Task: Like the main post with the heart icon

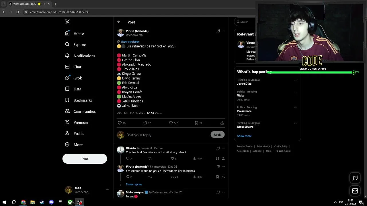Action: tap(171, 123)
